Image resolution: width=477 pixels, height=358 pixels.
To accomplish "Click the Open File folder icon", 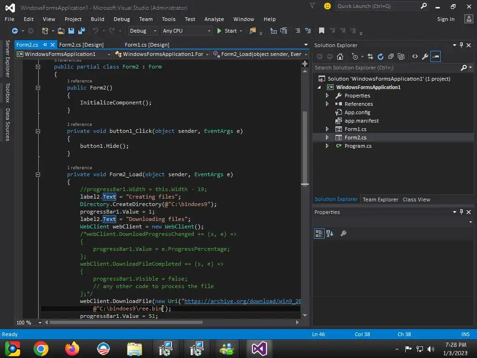I will [x=61, y=31].
